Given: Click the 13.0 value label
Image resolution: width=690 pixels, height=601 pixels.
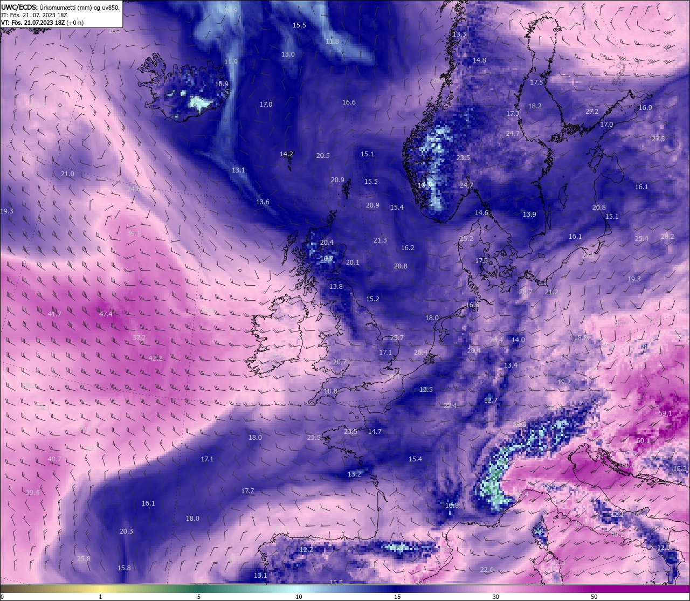Looking at the screenshot, I should 288,54.
